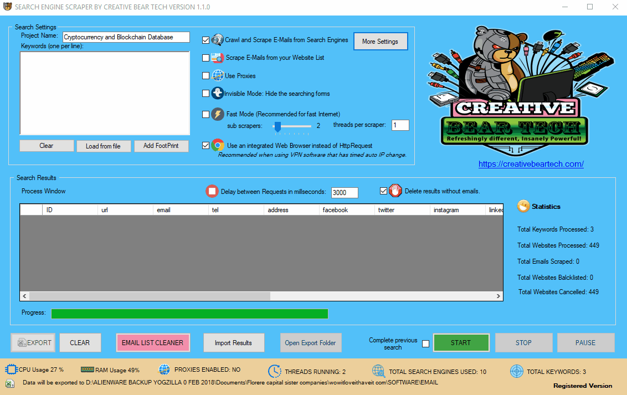Click into the Keywords text area
This screenshot has height=395, width=627.
point(105,93)
